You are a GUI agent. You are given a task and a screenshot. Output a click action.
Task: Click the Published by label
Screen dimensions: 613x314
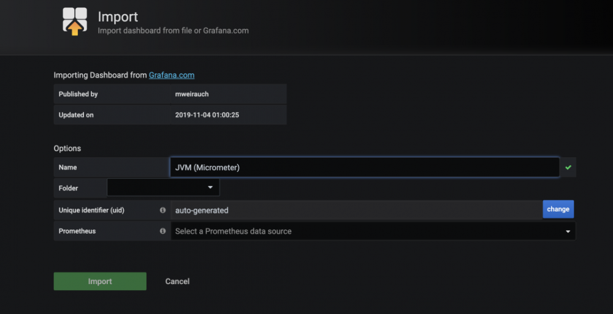click(x=78, y=94)
